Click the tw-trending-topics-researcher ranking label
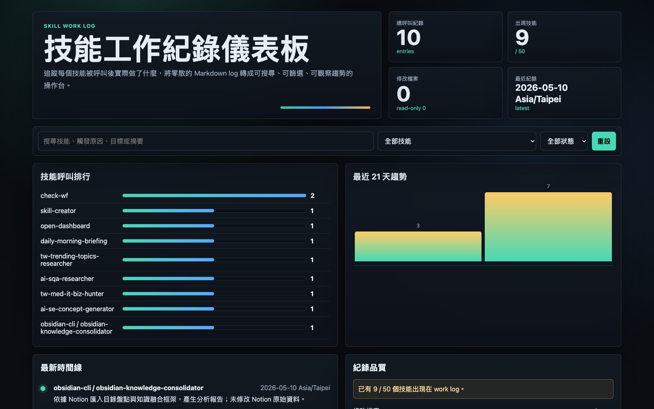Screen dimensions: 654x409 point(69,260)
